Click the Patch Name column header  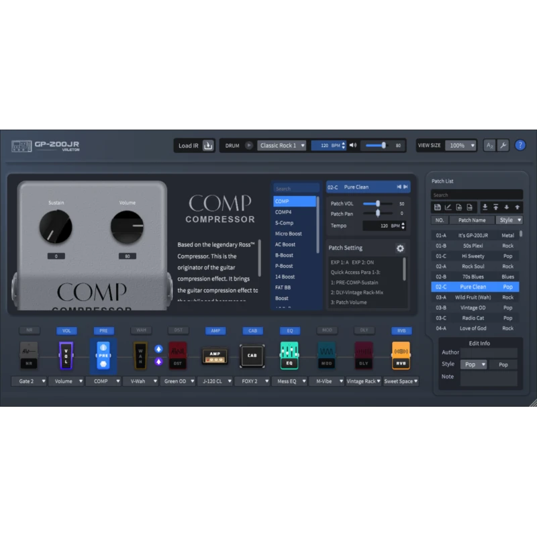tap(472, 220)
